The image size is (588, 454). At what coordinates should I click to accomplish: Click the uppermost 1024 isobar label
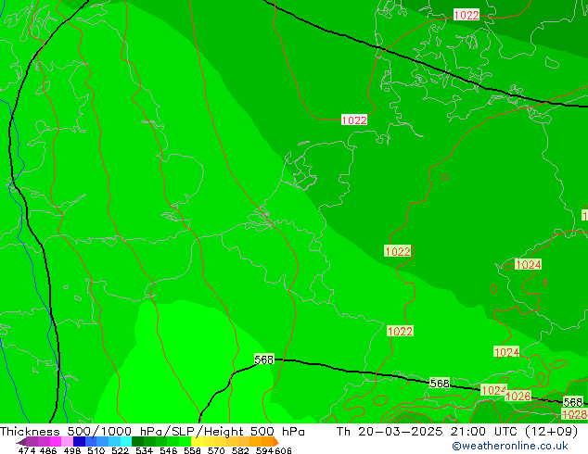point(528,264)
